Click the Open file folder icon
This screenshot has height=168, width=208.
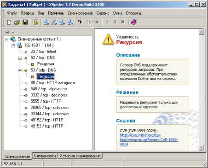click(17, 22)
